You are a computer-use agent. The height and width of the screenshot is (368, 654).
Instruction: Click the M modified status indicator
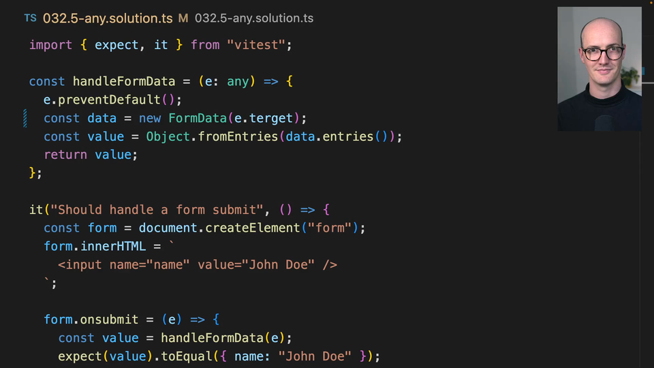pos(183,18)
